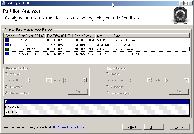Click Unknown label in partition map
194x134 pixels.
click(12, 107)
